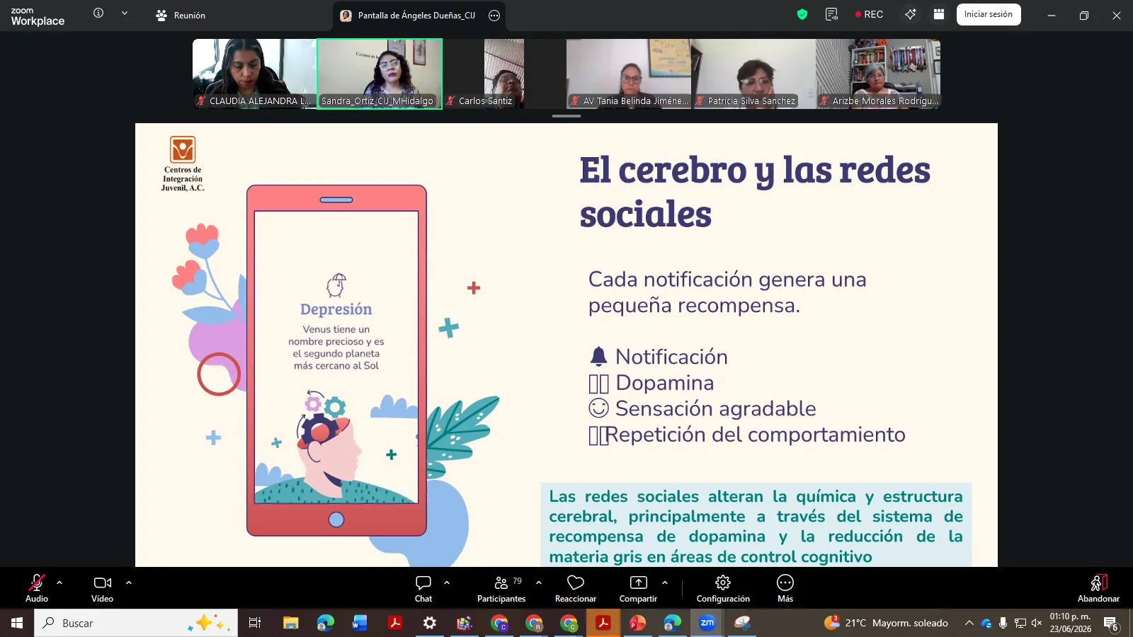Expand video options arrow next to Video
The width and height of the screenshot is (1133, 637).
point(129,583)
